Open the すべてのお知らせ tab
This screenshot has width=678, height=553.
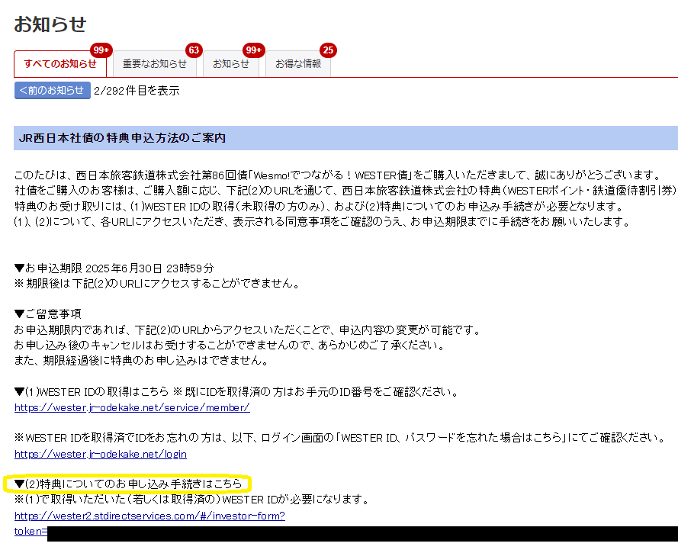click(60, 64)
